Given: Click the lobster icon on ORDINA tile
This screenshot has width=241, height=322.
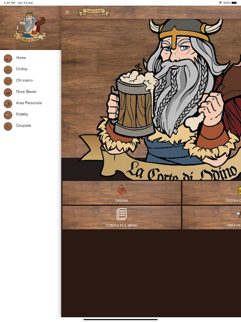Looking at the screenshot, I should tap(122, 190).
